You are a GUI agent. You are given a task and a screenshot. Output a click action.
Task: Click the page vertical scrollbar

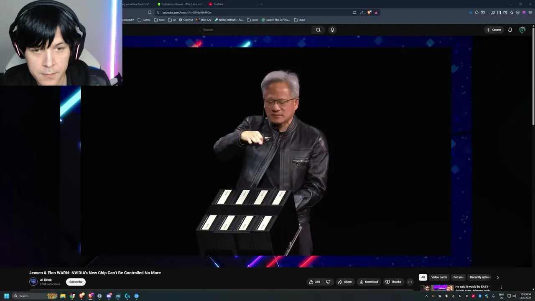tap(533, 75)
